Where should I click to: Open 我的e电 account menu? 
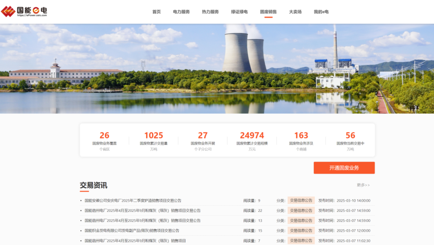[x=321, y=12]
